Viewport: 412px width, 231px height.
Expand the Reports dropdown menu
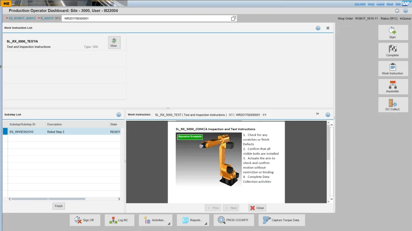[193, 220]
